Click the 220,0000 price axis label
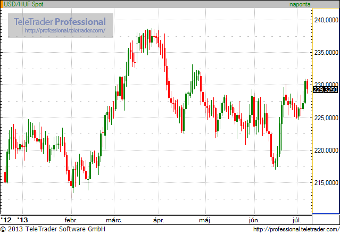 [x=326, y=150]
